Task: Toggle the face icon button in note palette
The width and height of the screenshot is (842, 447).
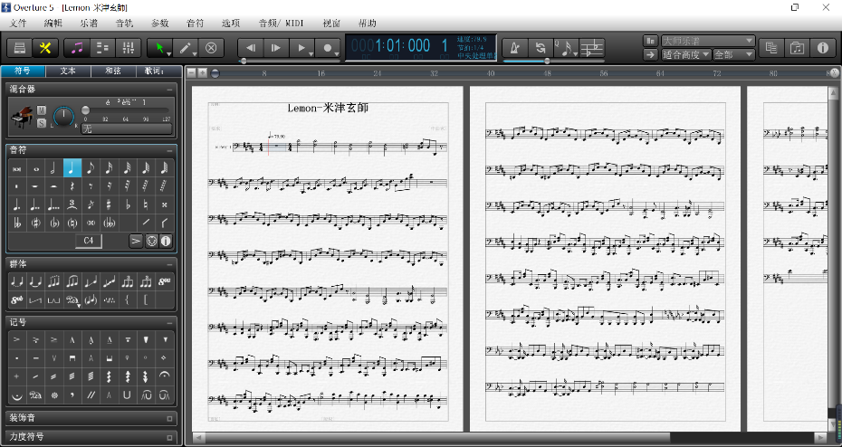Action: coord(151,242)
